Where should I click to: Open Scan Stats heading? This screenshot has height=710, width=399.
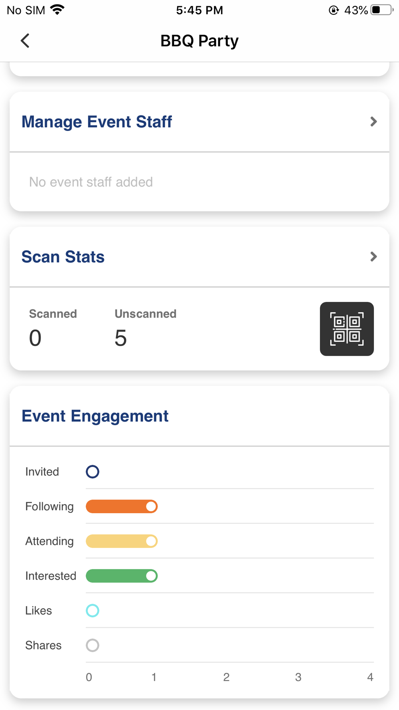pyautogui.click(x=63, y=257)
